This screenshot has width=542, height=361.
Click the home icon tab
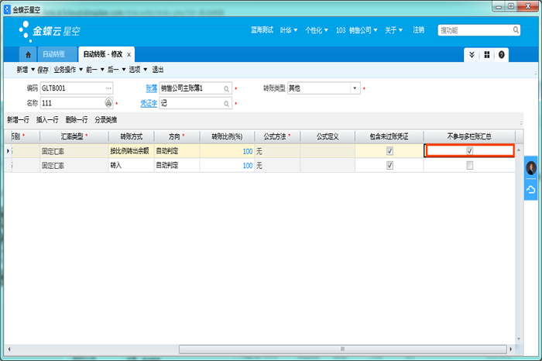point(29,55)
